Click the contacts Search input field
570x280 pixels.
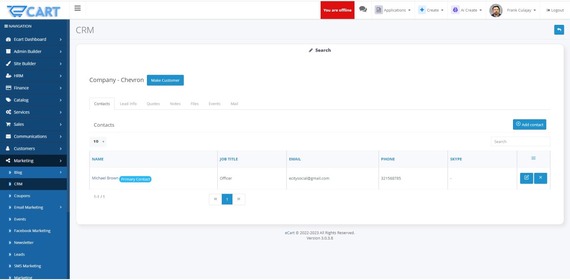[521, 142]
